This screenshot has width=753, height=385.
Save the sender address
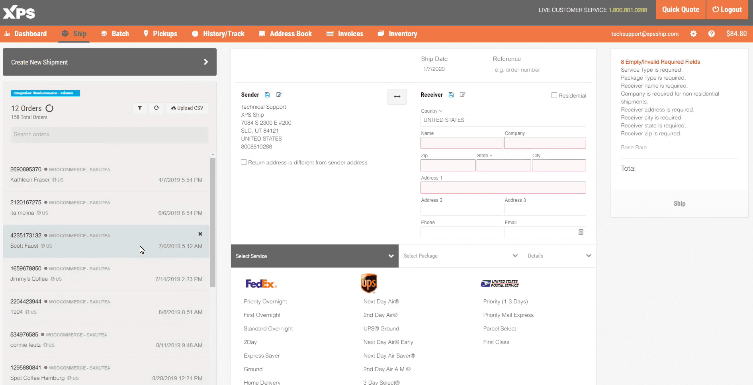point(268,95)
